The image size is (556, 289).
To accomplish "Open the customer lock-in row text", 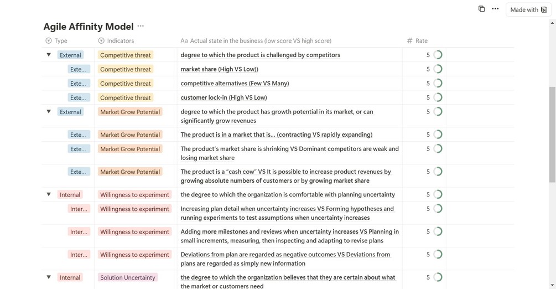I will pos(224,97).
